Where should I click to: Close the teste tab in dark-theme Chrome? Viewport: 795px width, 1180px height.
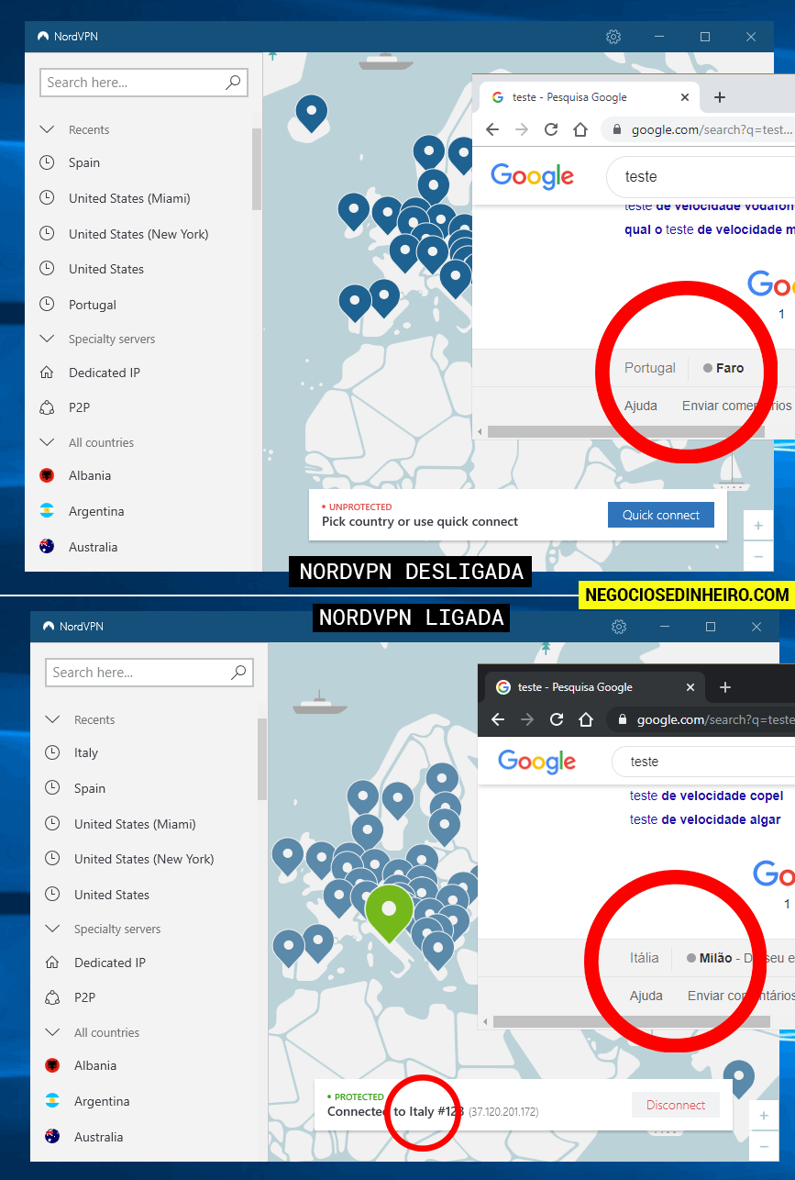pos(690,687)
